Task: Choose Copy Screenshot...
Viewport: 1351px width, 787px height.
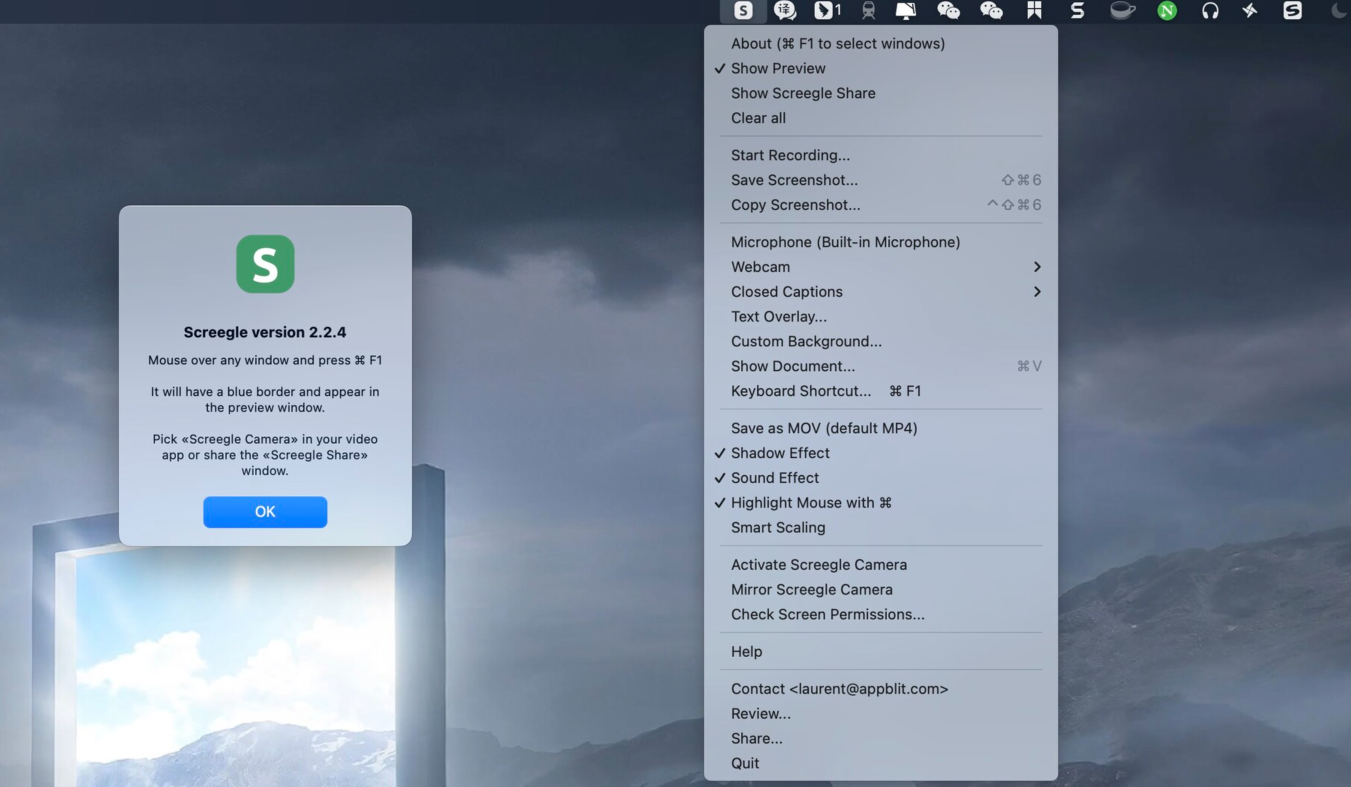Action: coord(881,205)
